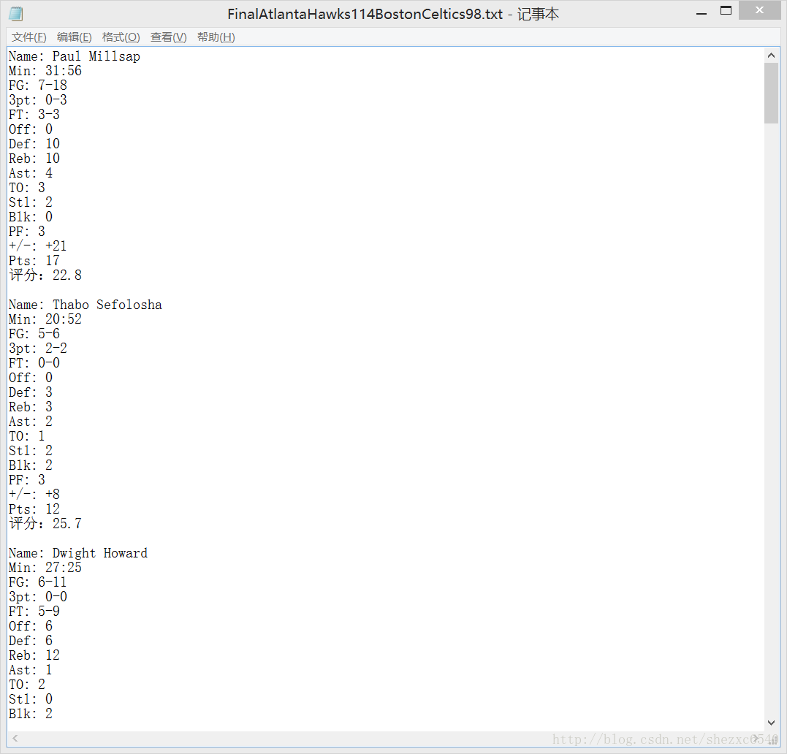
Task: Click the window title FinalAtlantaHawks114BostonCeltics98.txt
Action: pos(365,14)
